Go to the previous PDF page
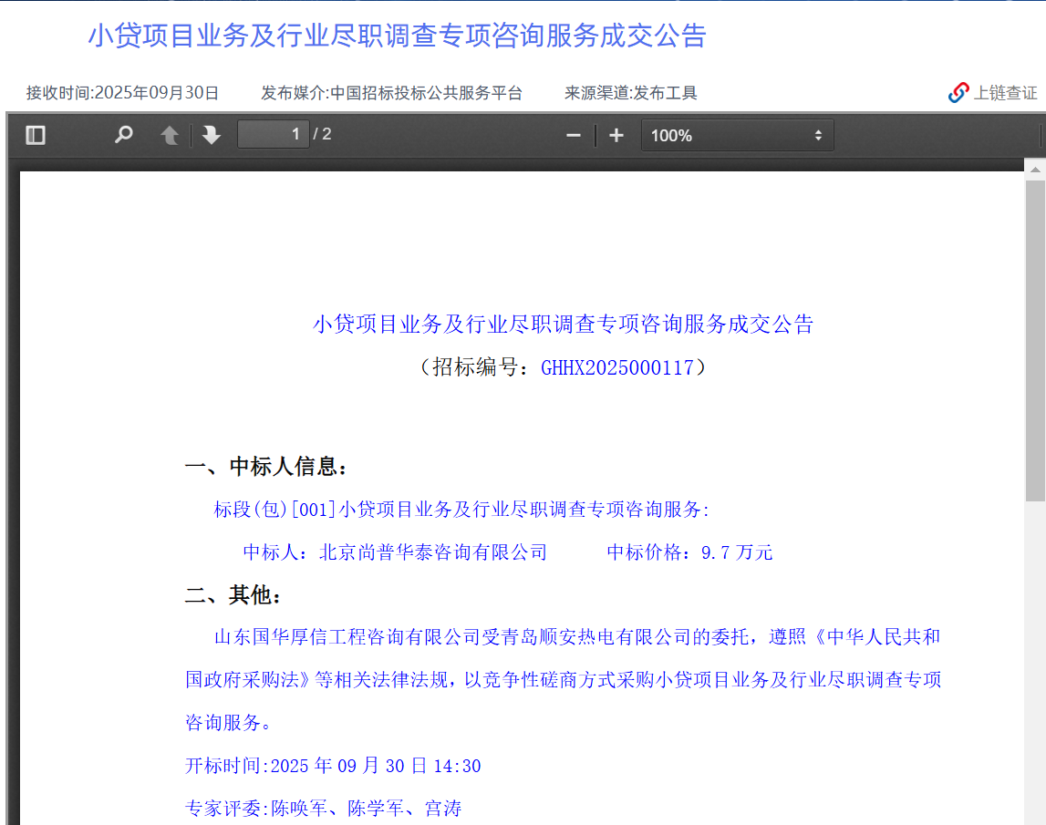Screen dimensions: 1046x825 (170, 136)
